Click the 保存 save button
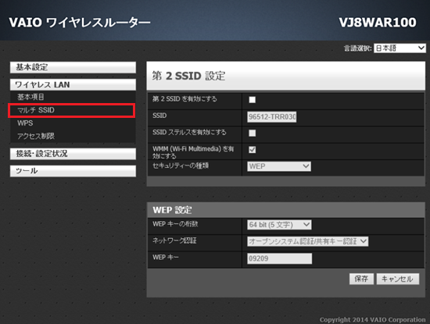The width and height of the screenshot is (430, 324). click(361, 279)
